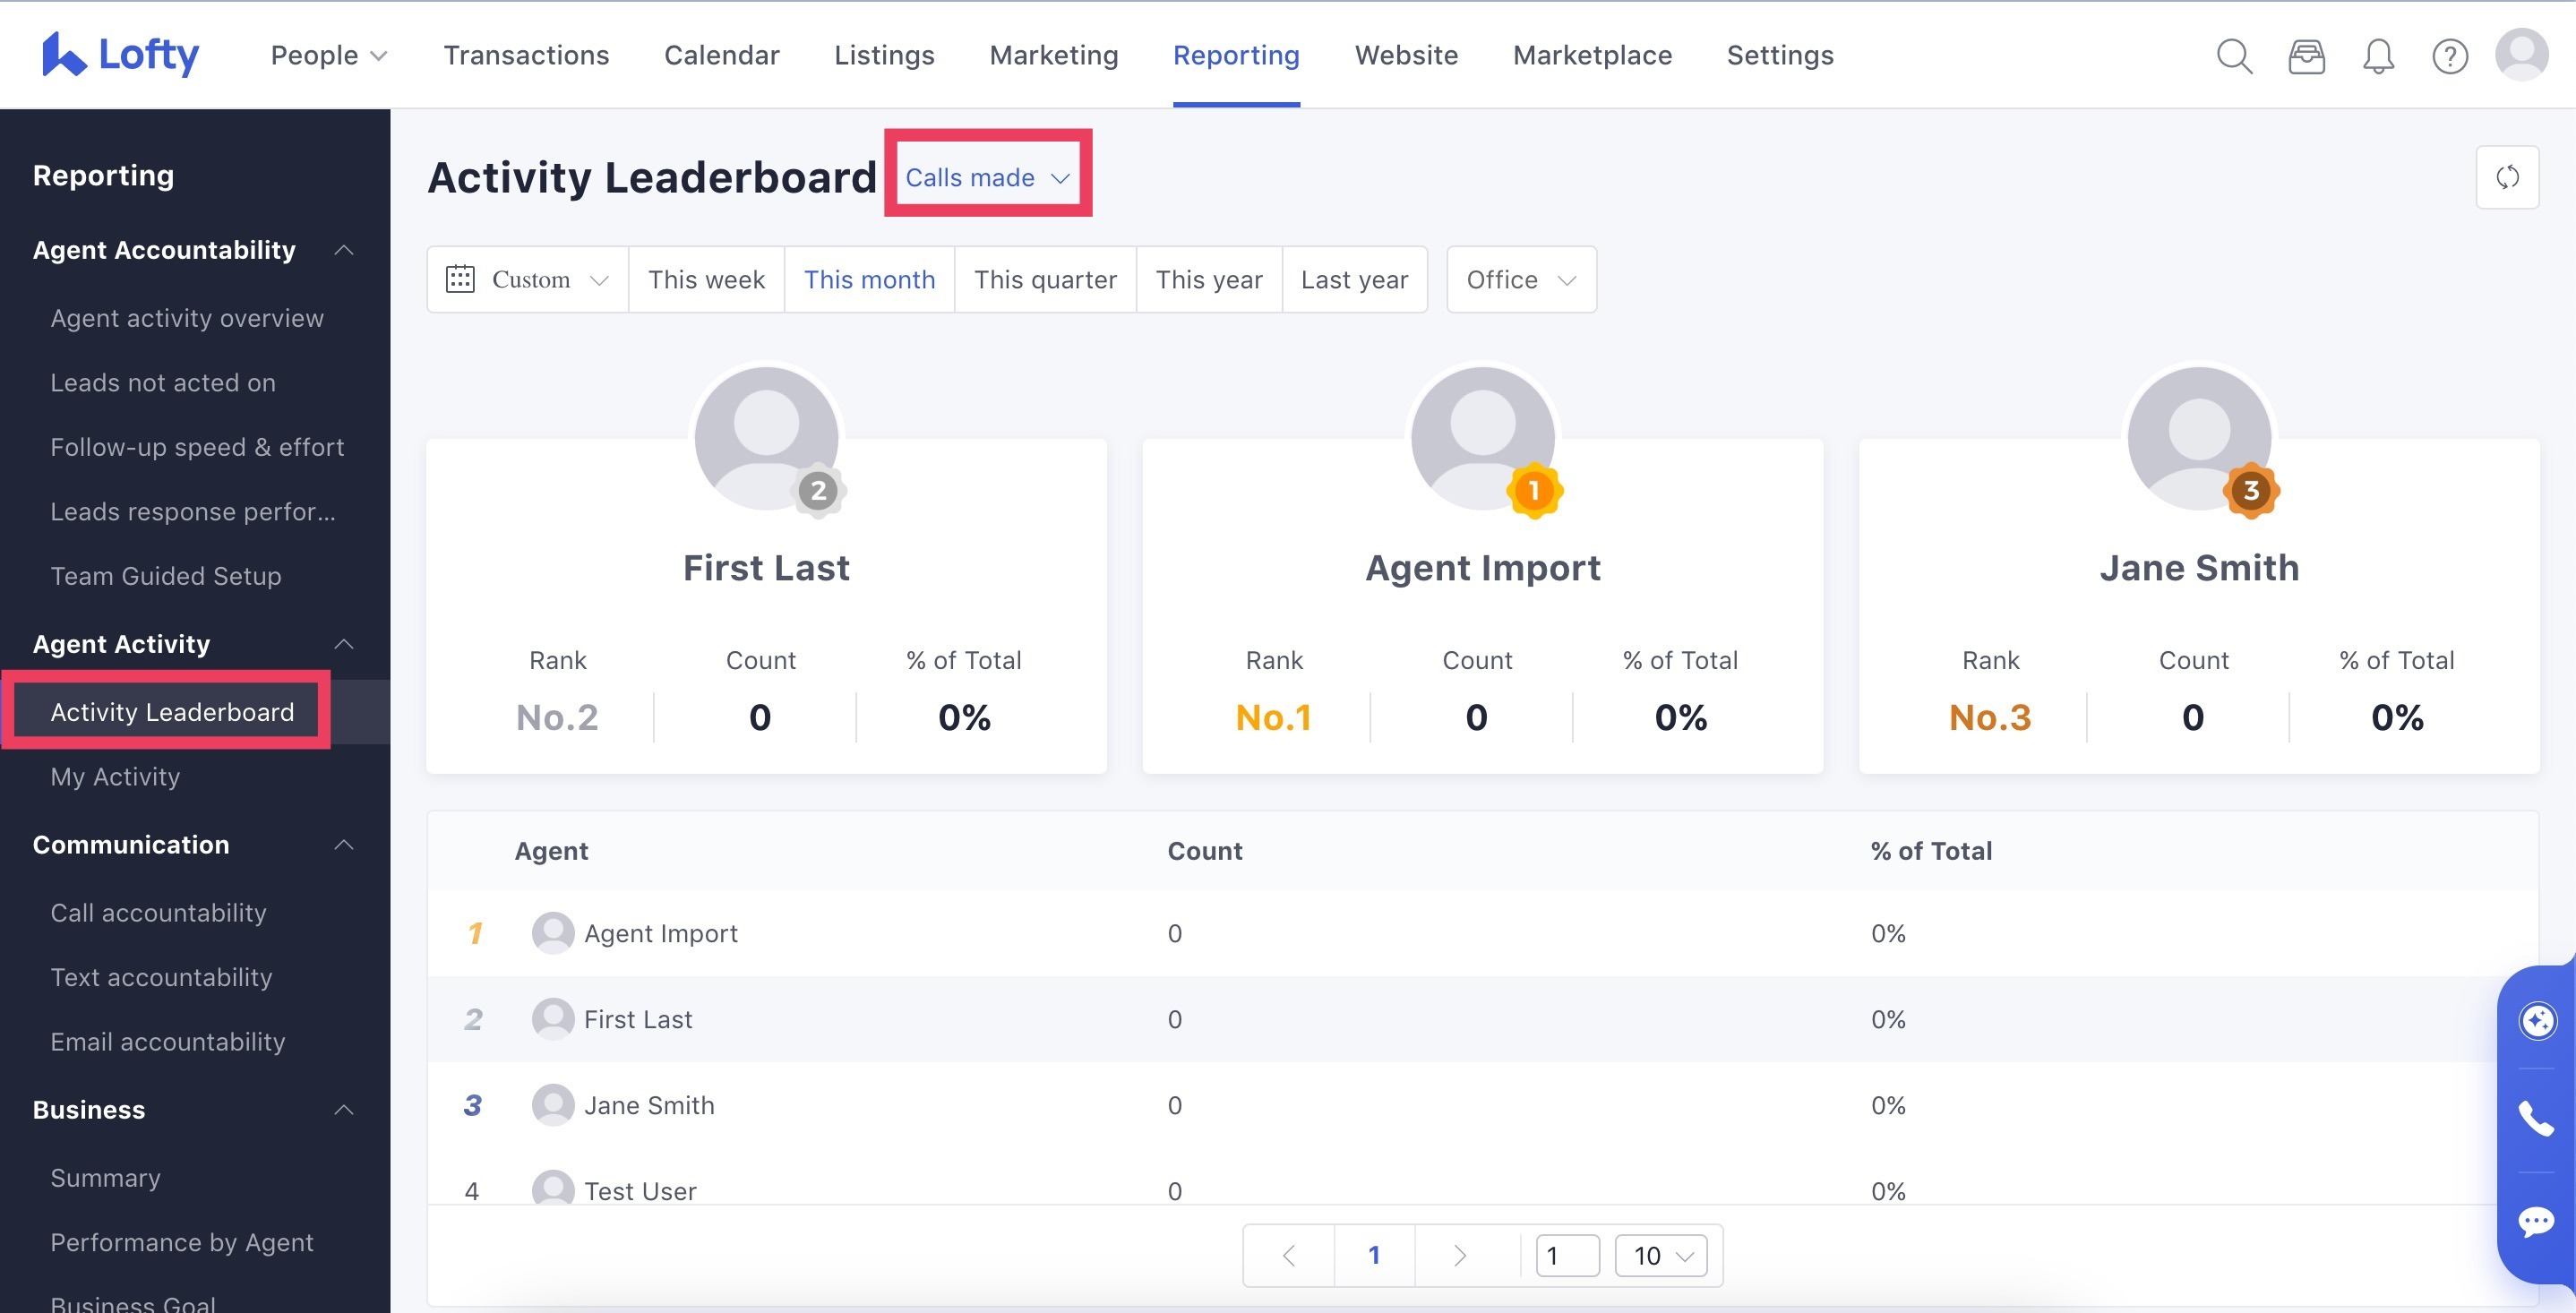
Task: Select the This week filter
Action: tap(706, 279)
